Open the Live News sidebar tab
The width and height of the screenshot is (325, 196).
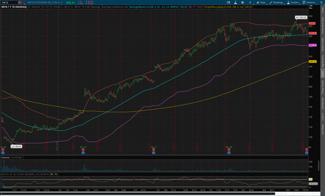(322, 129)
